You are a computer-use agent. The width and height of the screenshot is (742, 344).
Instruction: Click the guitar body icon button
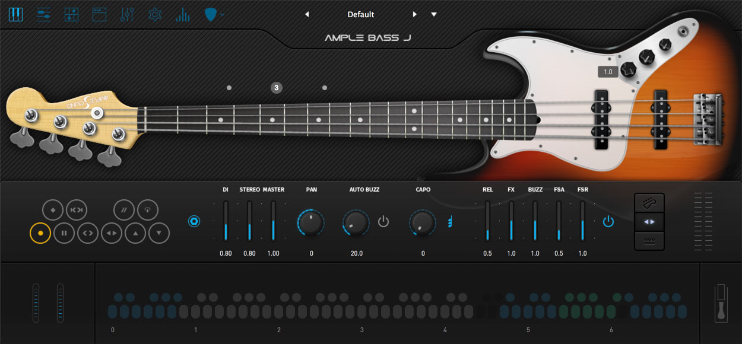[649, 203]
